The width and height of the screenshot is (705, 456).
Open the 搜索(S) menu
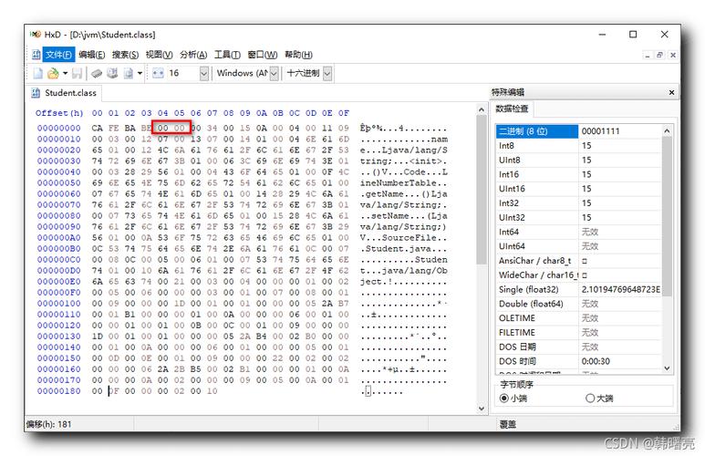click(x=125, y=55)
